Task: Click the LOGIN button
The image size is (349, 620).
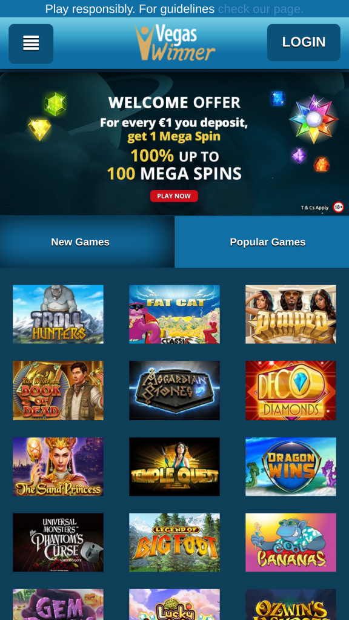Action: 304,42
